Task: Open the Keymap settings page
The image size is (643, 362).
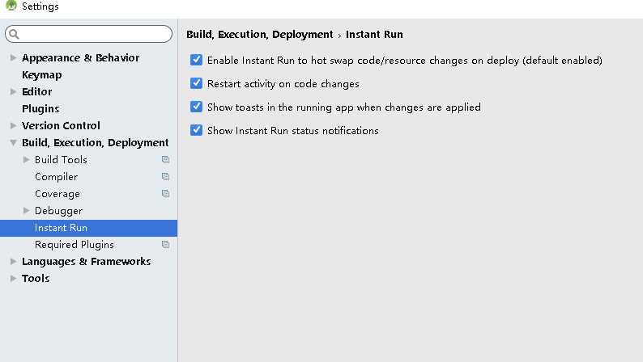Action: (41, 75)
